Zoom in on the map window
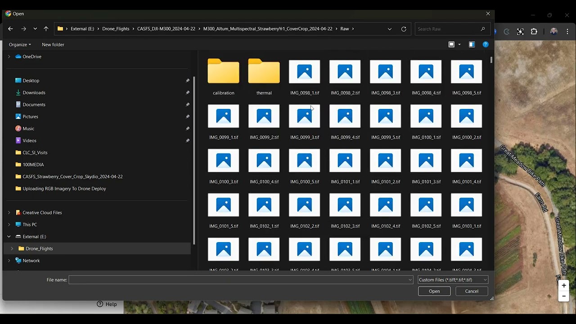 pos(564,285)
